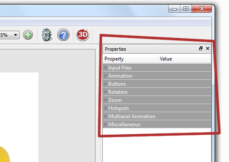Expand the Animation arrow
Viewport: 229px width, 162px height.
pyautogui.click(x=106, y=75)
